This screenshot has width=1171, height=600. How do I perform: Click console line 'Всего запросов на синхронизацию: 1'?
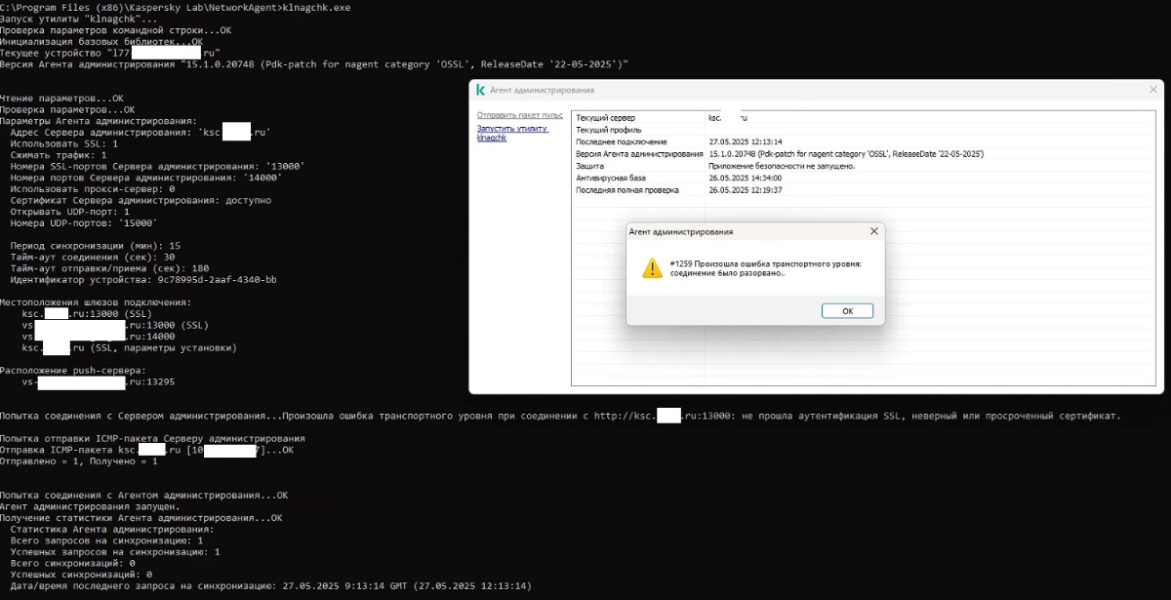click(x=107, y=540)
